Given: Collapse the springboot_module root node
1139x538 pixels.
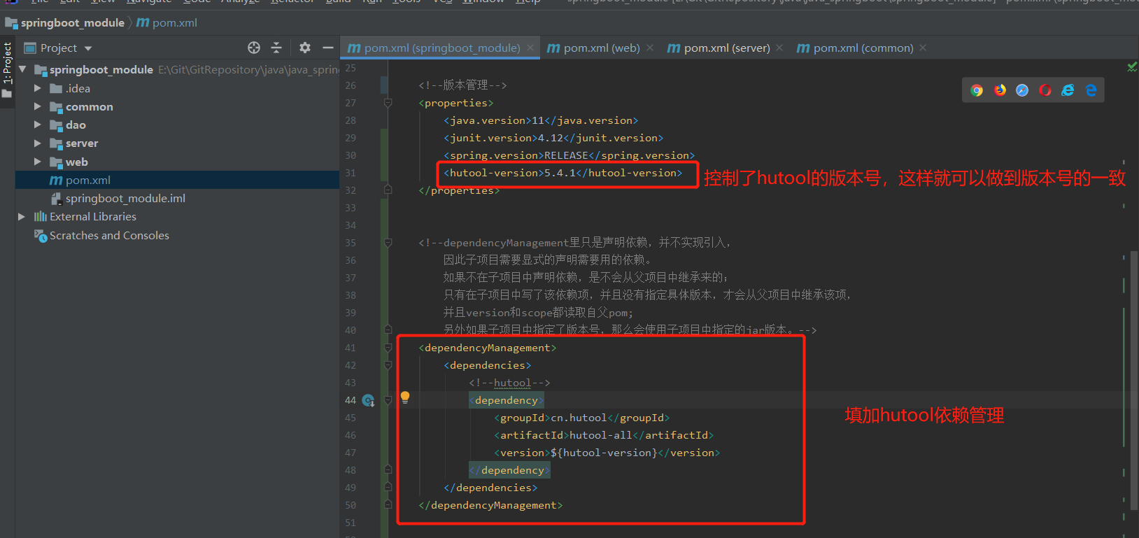Looking at the screenshot, I should [x=22, y=69].
